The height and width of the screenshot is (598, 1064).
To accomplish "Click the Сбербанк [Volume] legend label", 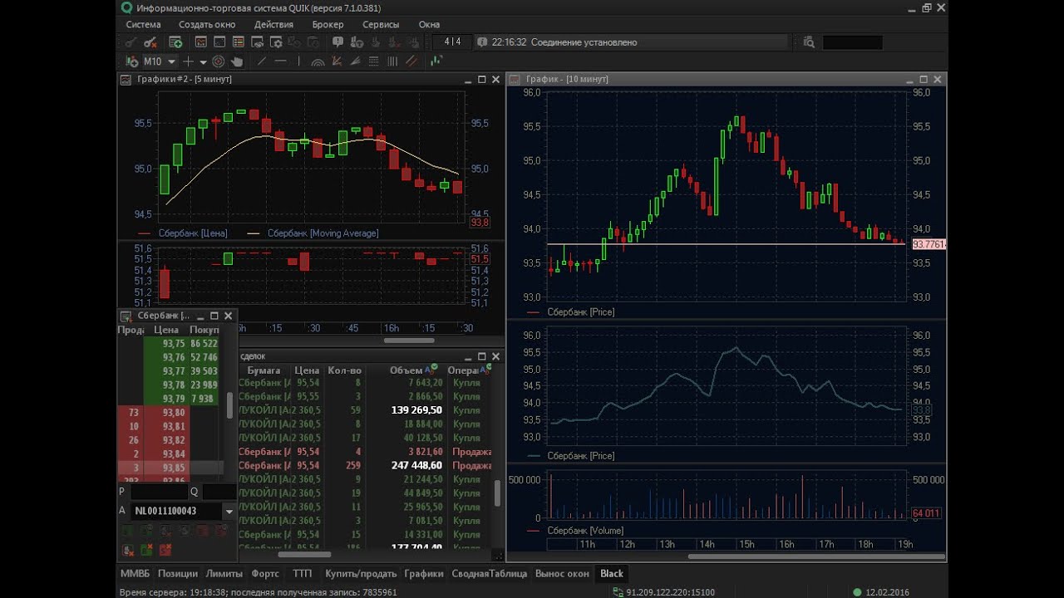I will [585, 531].
